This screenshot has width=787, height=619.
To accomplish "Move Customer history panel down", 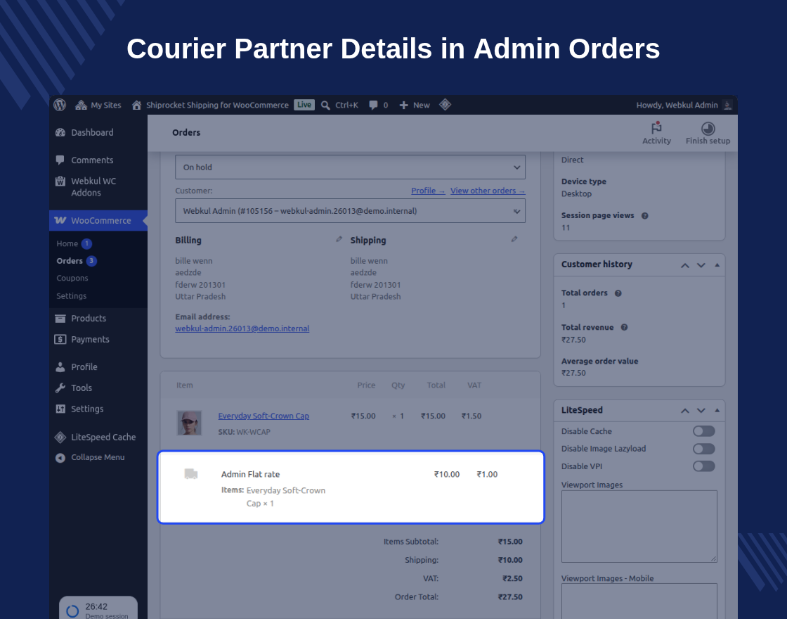I will [701, 265].
